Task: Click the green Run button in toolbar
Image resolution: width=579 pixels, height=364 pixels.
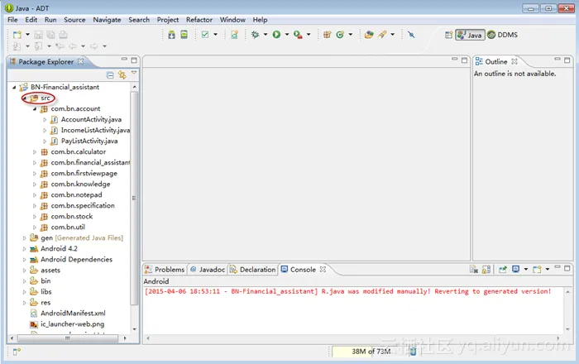Action: pyautogui.click(x=276, y=35)
